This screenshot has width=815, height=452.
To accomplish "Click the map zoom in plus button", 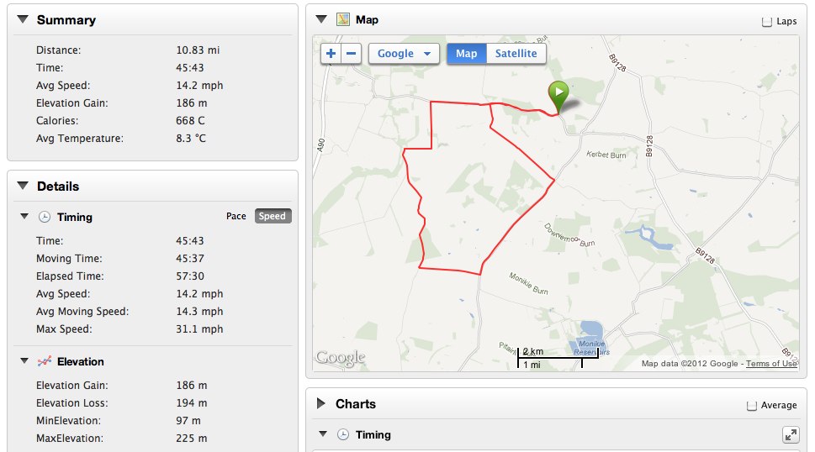I will [331, 54].
